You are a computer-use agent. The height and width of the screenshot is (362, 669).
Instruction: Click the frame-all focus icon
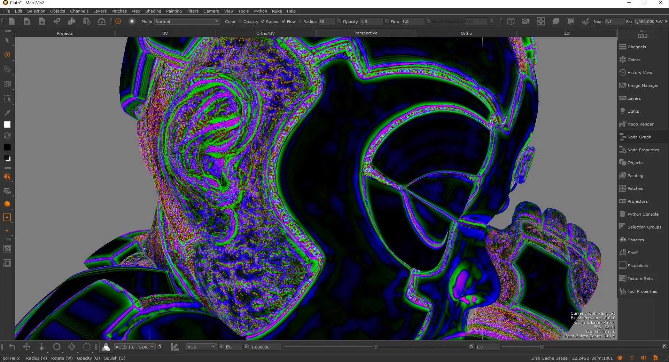pyautogui.click(x=541, y=22)
